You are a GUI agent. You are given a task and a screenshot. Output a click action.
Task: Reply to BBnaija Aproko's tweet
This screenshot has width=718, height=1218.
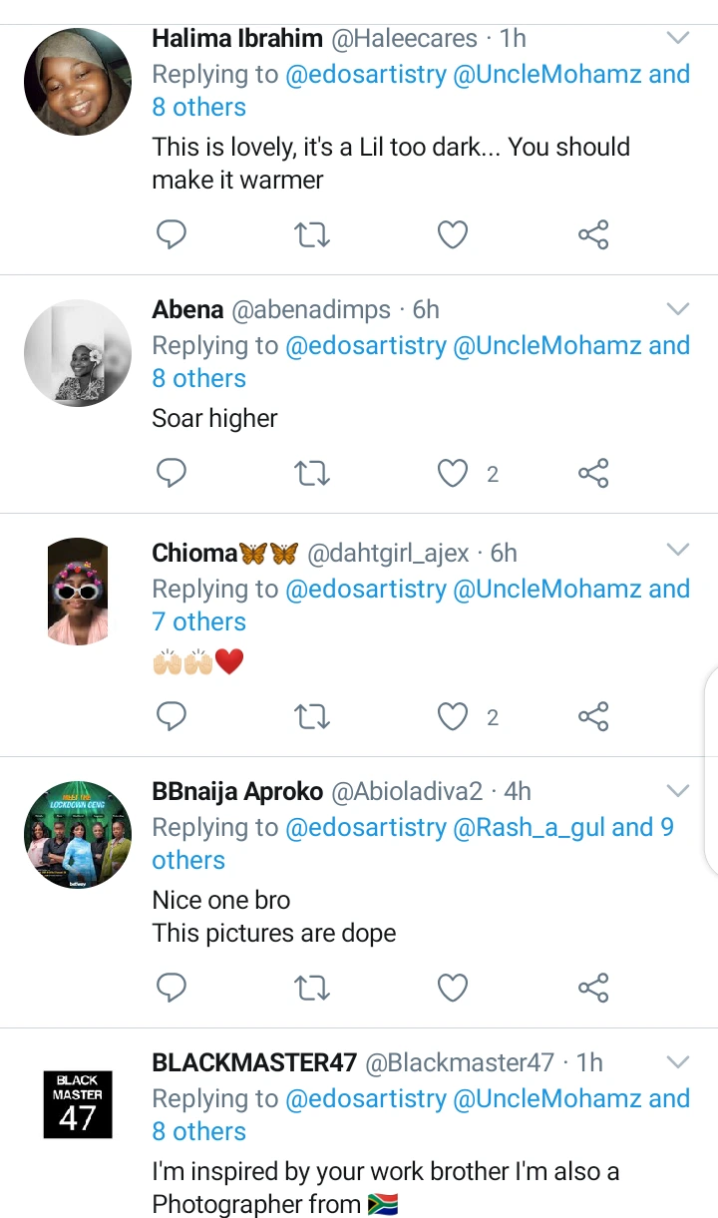coord(173,988)
